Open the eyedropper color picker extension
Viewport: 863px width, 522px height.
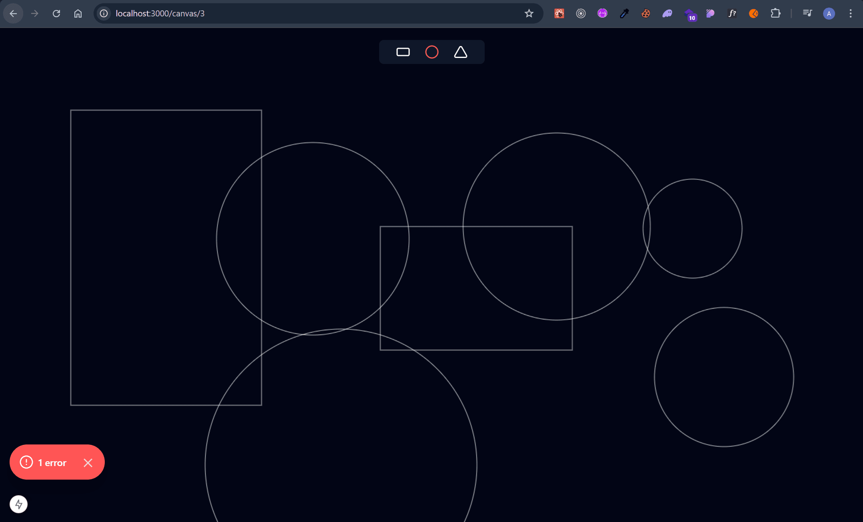point(624,14)
